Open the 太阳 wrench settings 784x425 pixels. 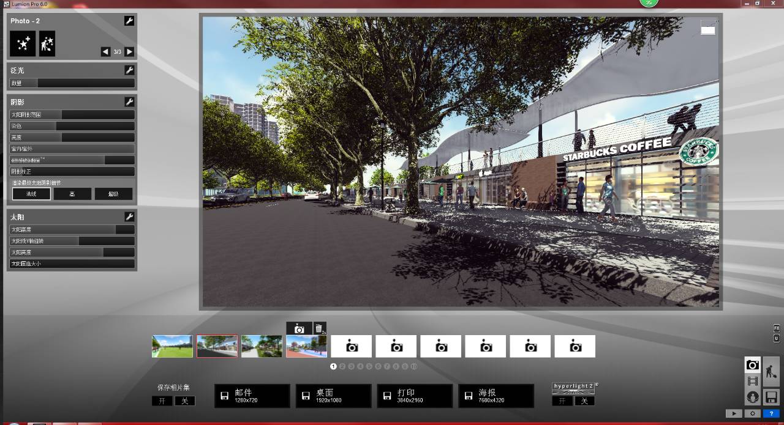pyautogui.click(x=129, y=217)
